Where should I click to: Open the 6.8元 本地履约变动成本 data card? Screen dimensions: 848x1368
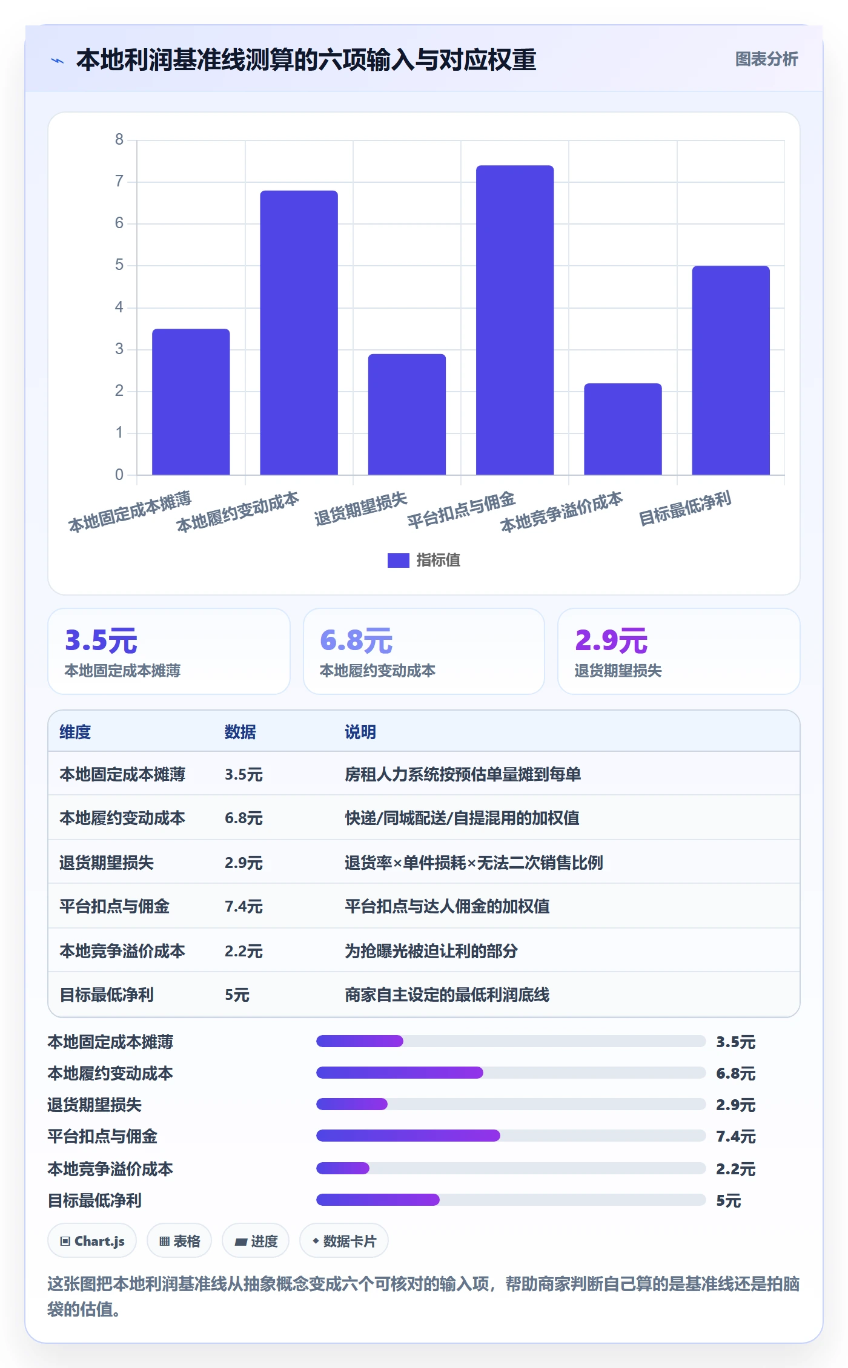pos(424,651)
